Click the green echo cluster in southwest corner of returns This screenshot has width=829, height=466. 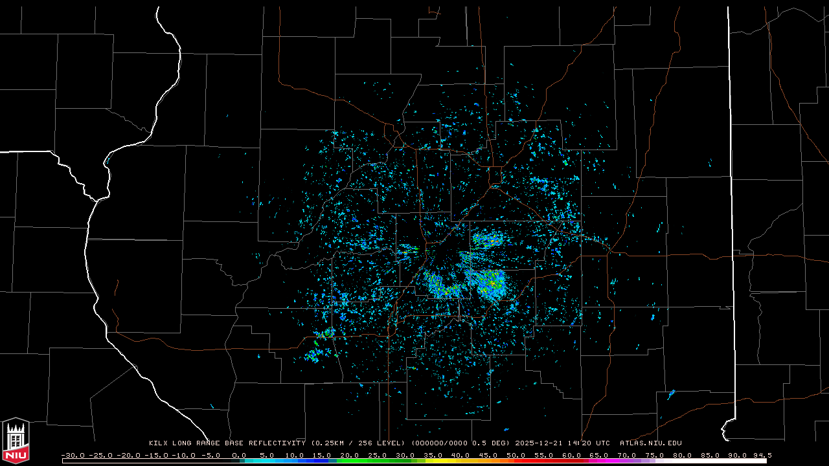[316, 355]
